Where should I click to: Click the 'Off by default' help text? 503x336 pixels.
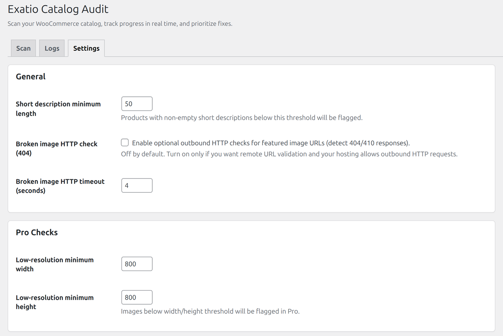click(289, 154)
